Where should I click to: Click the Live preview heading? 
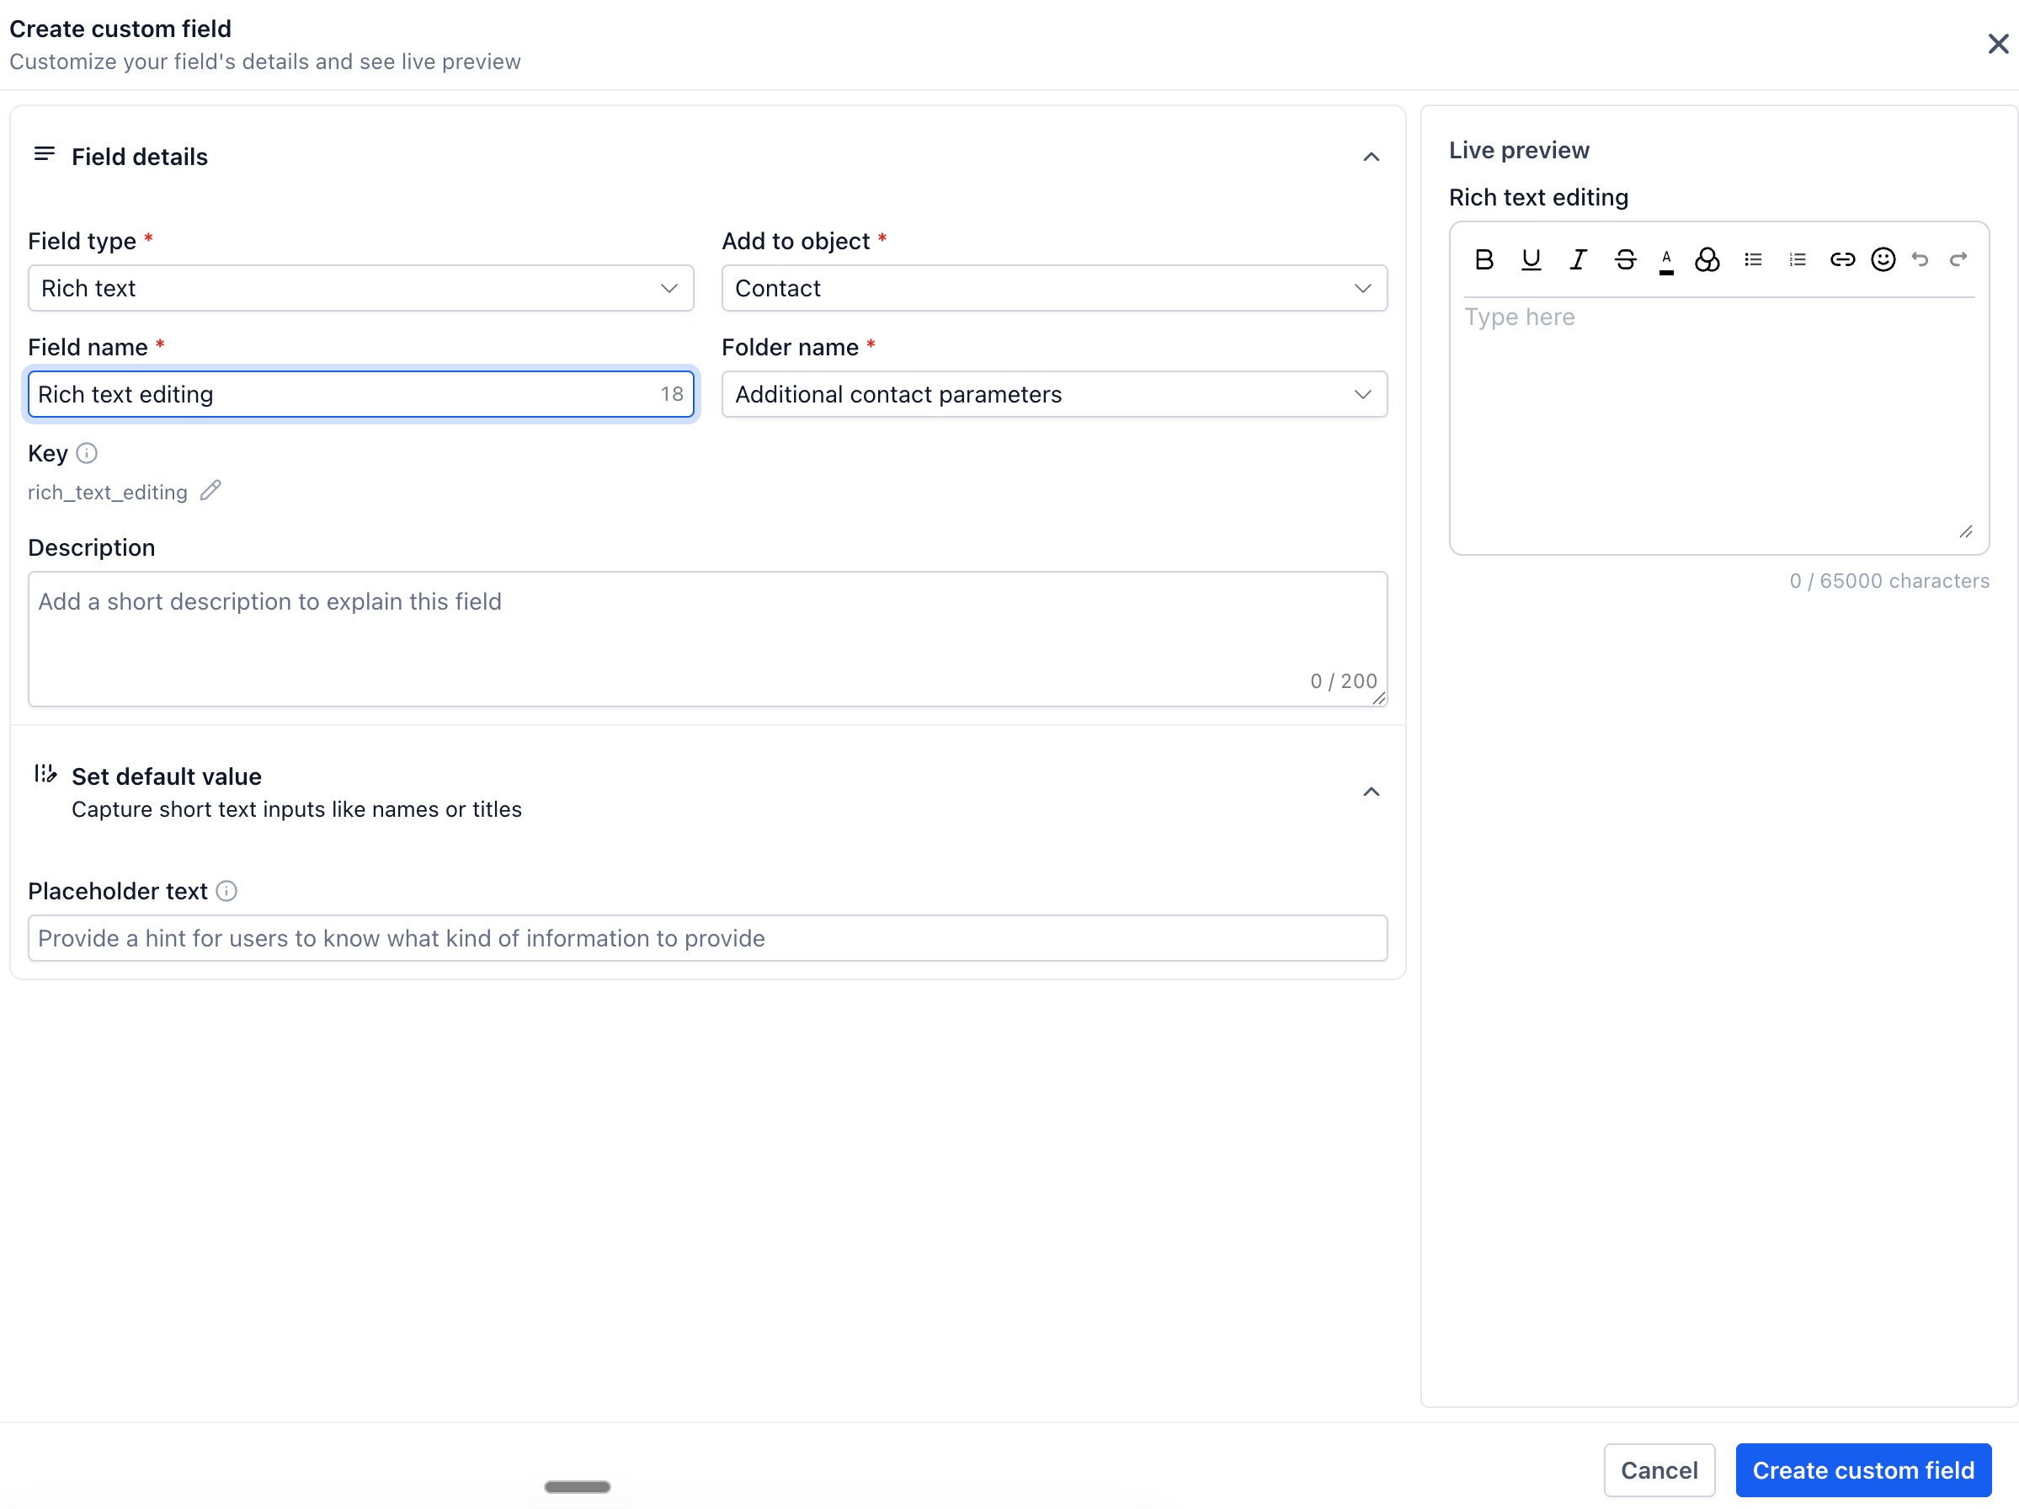pyautogui.click(x=1519, y=150)
